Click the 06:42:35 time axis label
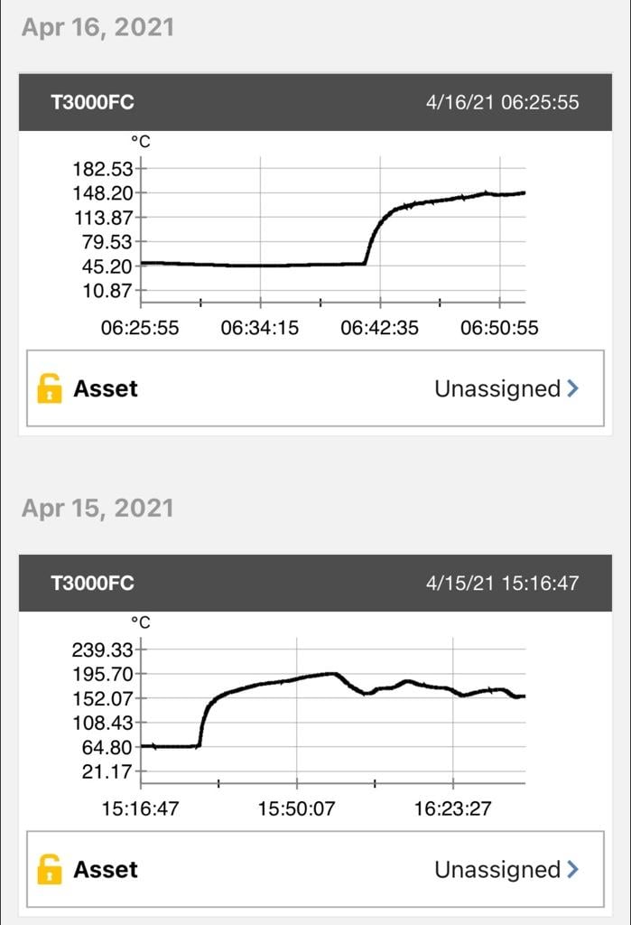Screen dimensions: 631x925 (379, 328)
